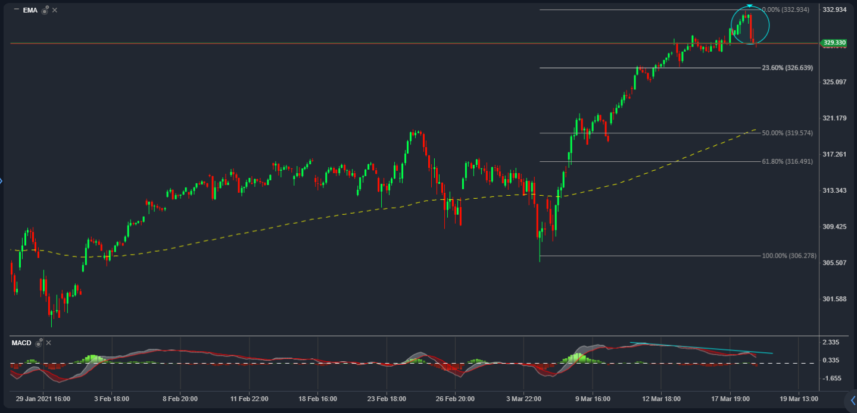Remove the EMA indicator
This screenshot has height=413, width=857.
55,10
